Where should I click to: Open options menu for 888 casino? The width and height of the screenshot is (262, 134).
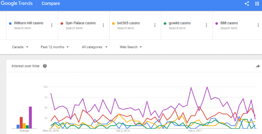coord(258,25)
